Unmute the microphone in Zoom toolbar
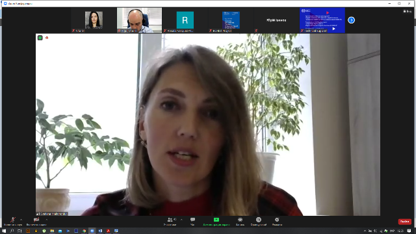 (12, 221)
